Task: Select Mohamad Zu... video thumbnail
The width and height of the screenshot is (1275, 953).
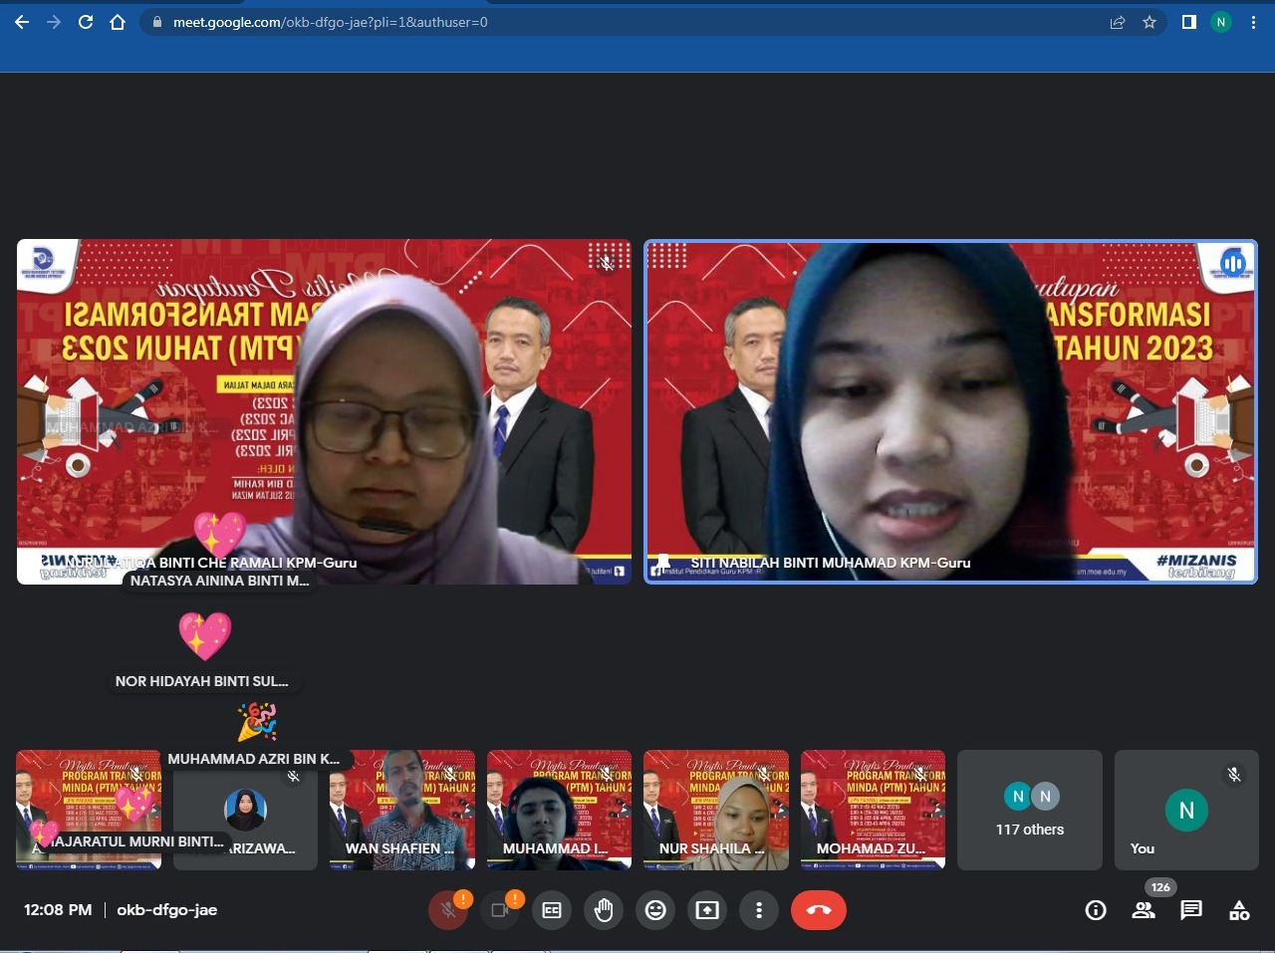Action: tap(874, 810)
